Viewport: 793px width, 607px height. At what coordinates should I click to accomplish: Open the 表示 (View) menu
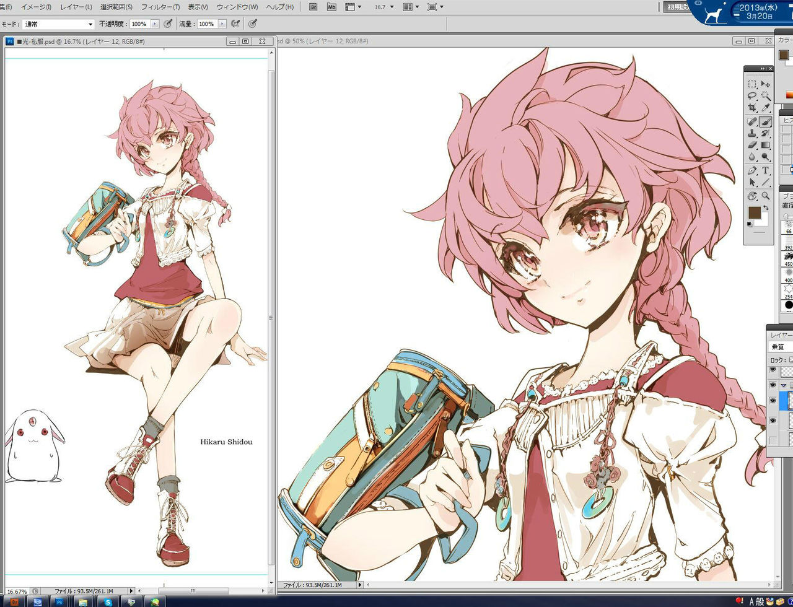198,7
